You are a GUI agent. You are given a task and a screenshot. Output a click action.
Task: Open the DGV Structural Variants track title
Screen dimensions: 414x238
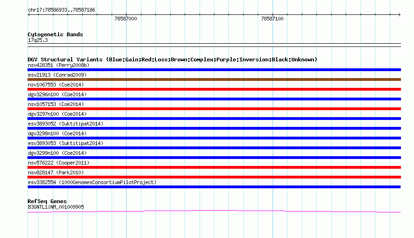tap(173, 59)
